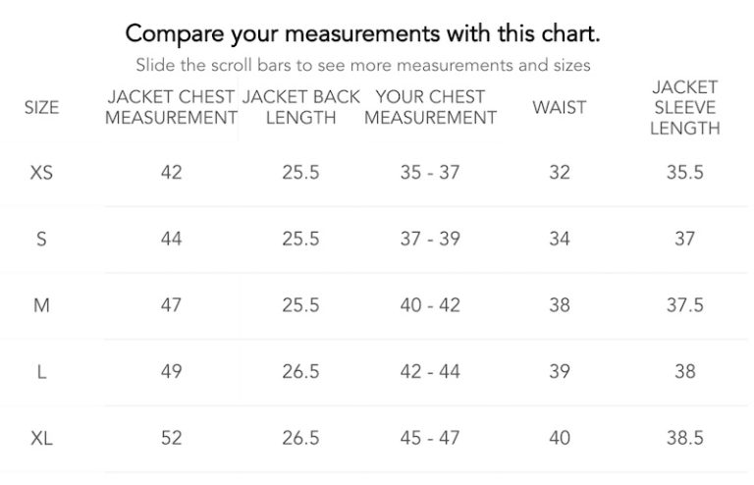Click the 35 - 37 chest range cell
The width and height of the screenshot is (754, 485).
(430, 173)
